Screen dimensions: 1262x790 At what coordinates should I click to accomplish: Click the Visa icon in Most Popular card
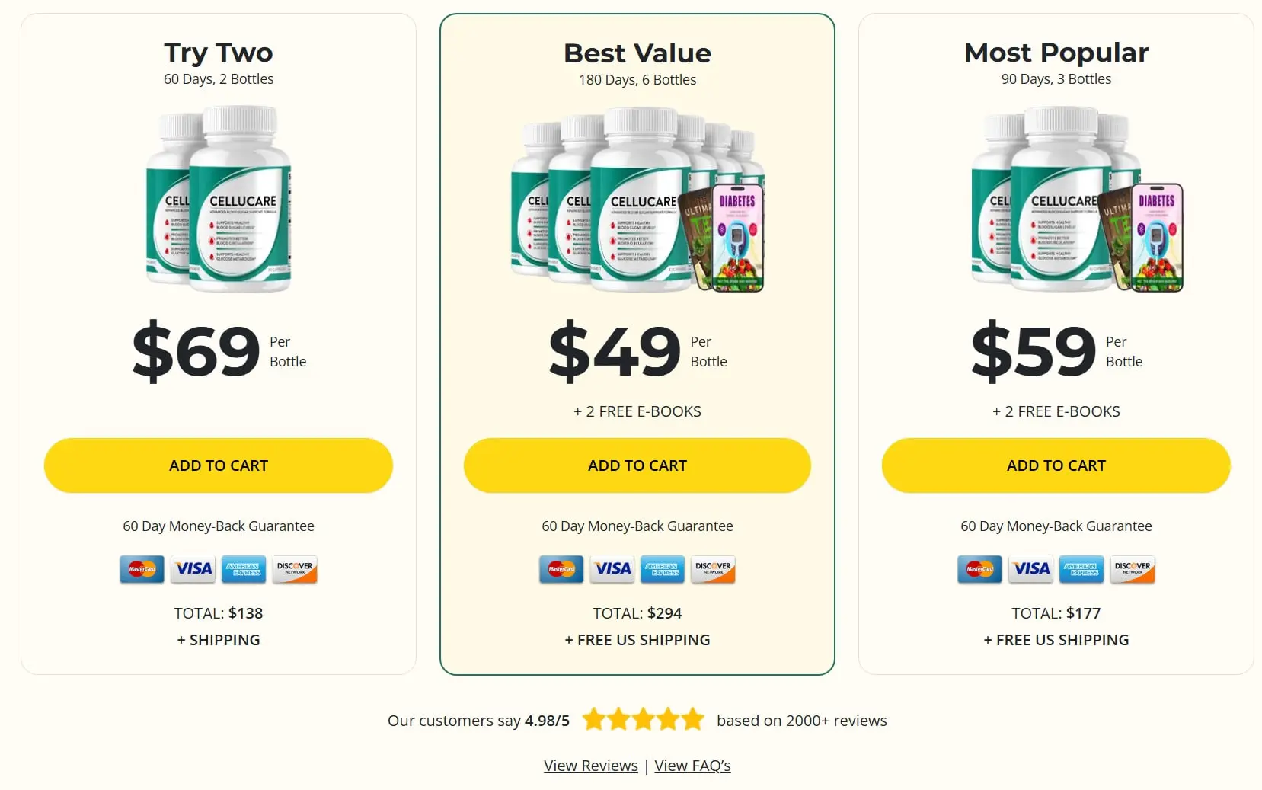click(1030, 569)
